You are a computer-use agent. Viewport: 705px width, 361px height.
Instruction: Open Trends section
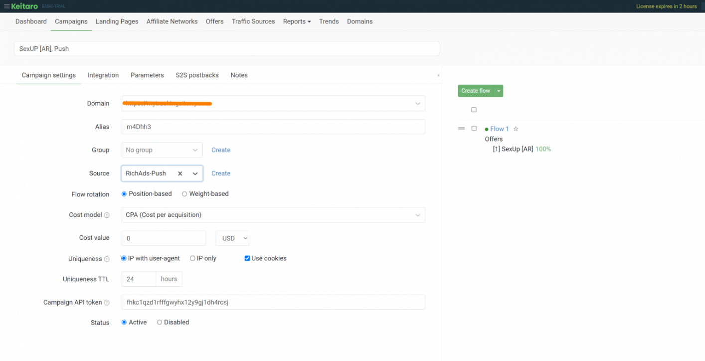(x=329, y=21)
